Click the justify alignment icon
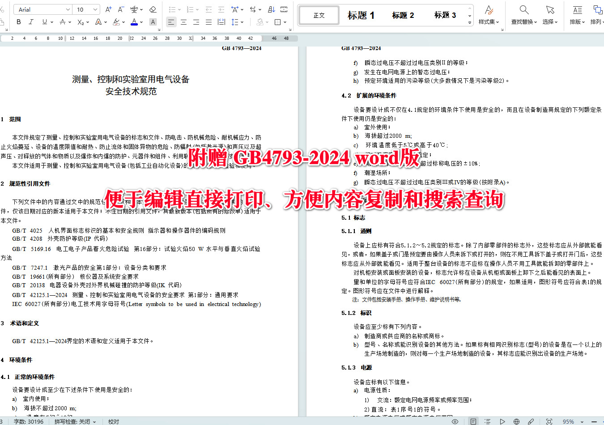Viewport: 604px width, 425px height. [x=208, y=21]
